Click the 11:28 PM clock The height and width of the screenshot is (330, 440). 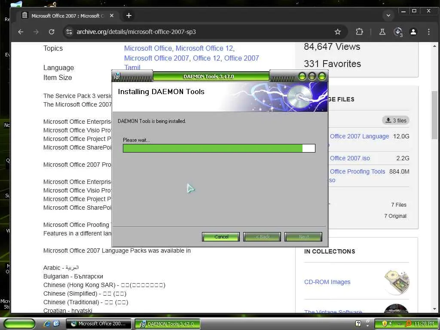[424, 324]
